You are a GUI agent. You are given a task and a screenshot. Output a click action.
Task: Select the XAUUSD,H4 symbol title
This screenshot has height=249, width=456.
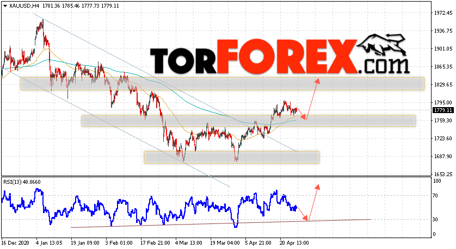point(24,6)
